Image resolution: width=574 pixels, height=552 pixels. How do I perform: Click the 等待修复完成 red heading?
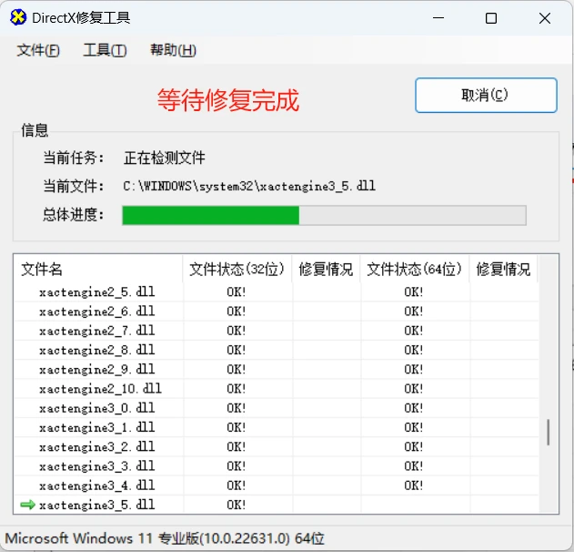[228, 99]
